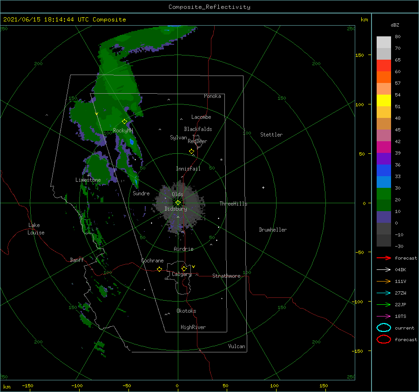This screenshot has width=419, height=392.
Task: Click the yellow diamond marker under Cochrane
Action: (159, 269)
